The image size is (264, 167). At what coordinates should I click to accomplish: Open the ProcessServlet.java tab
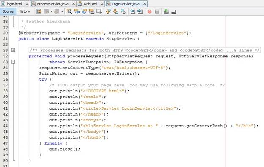[52, 4]
